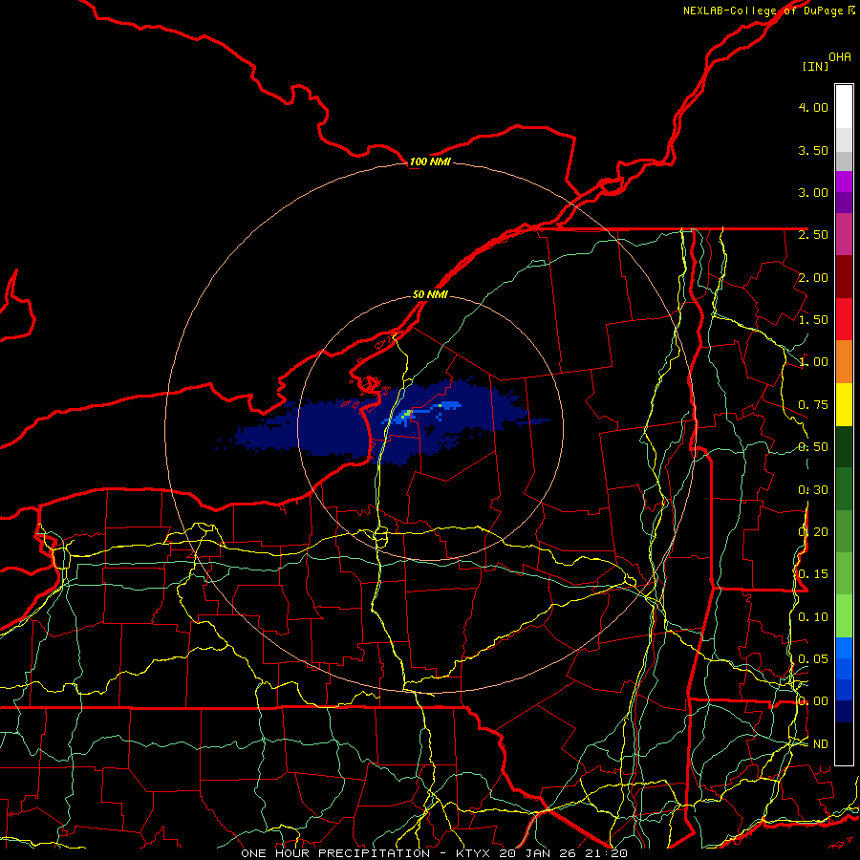Click the 0.75 legend value
The image size is (860, 860).
[x=813, y=405]
